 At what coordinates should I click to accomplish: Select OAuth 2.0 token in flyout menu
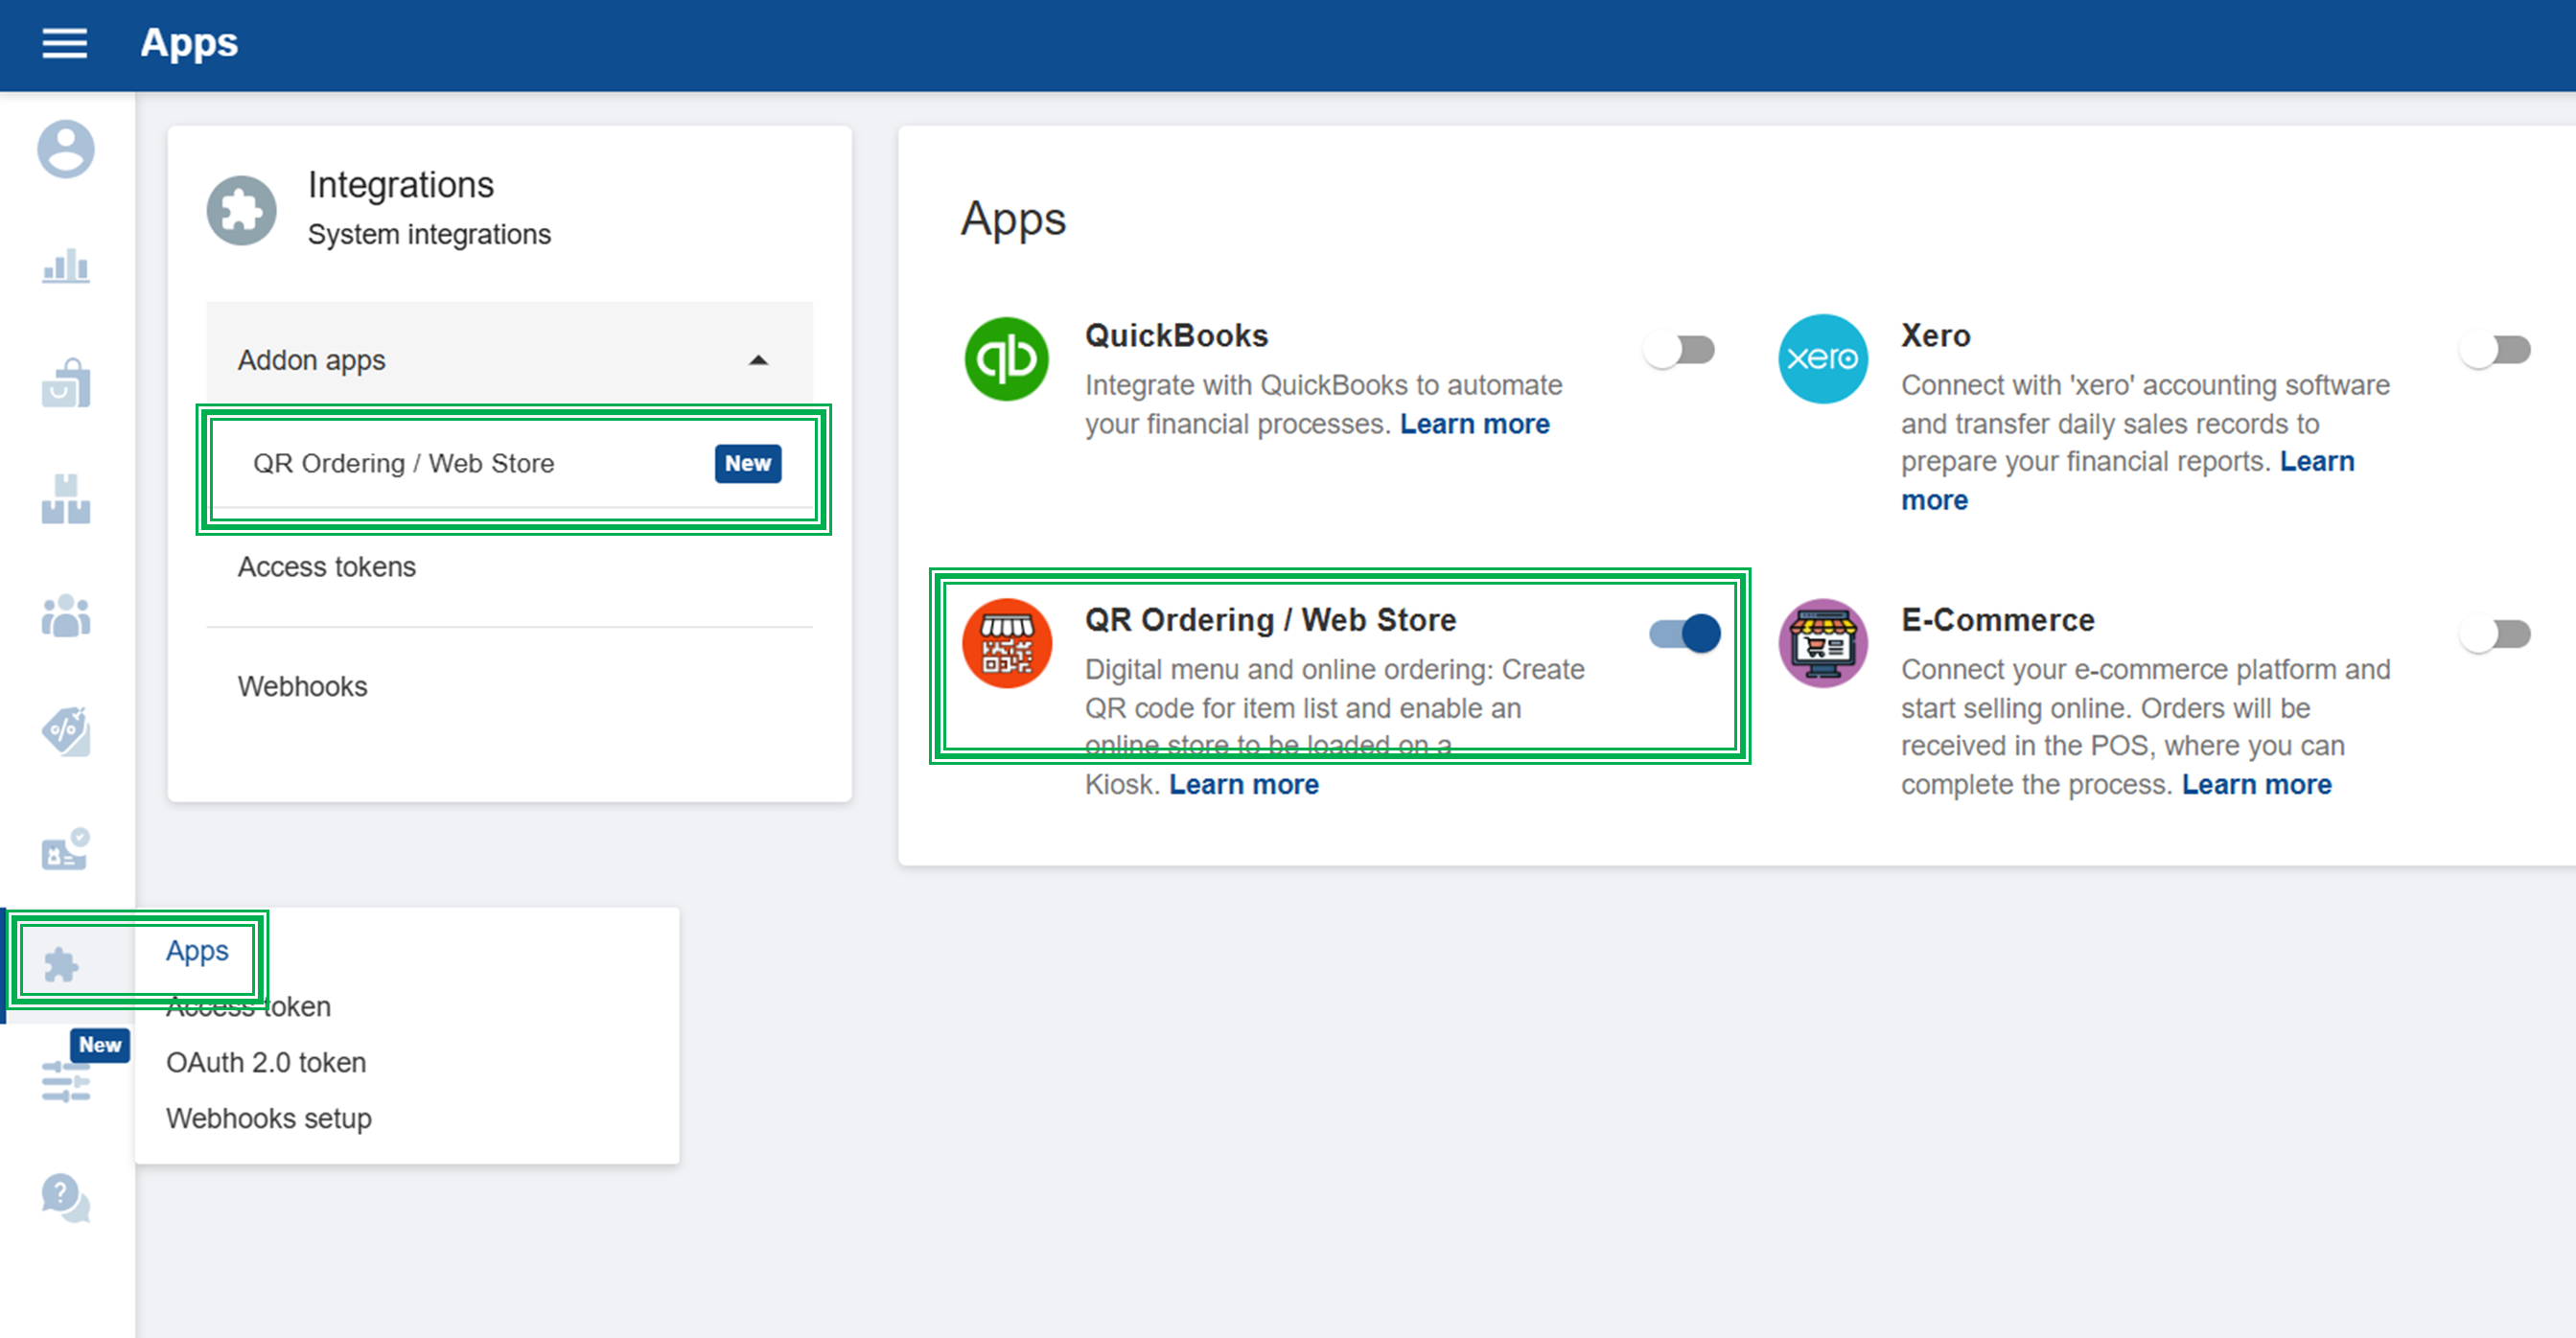coord(266,1063)
